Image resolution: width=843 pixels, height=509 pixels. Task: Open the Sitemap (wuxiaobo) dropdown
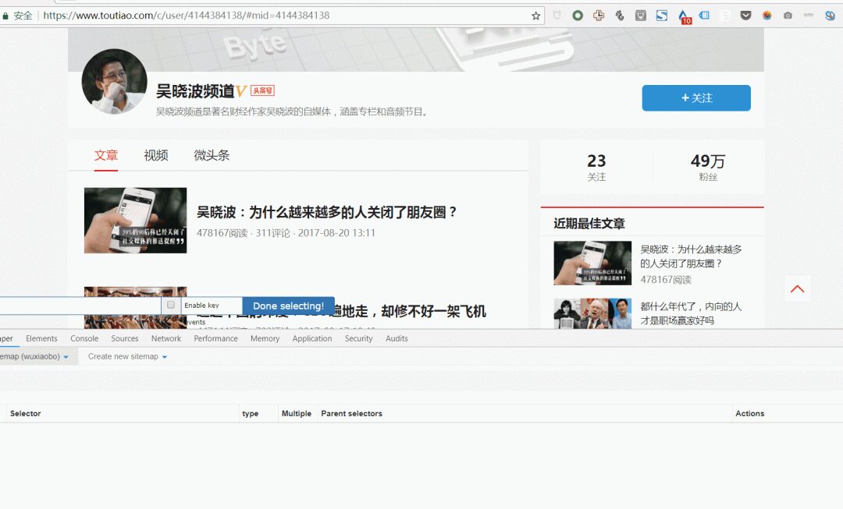[34, 356]
